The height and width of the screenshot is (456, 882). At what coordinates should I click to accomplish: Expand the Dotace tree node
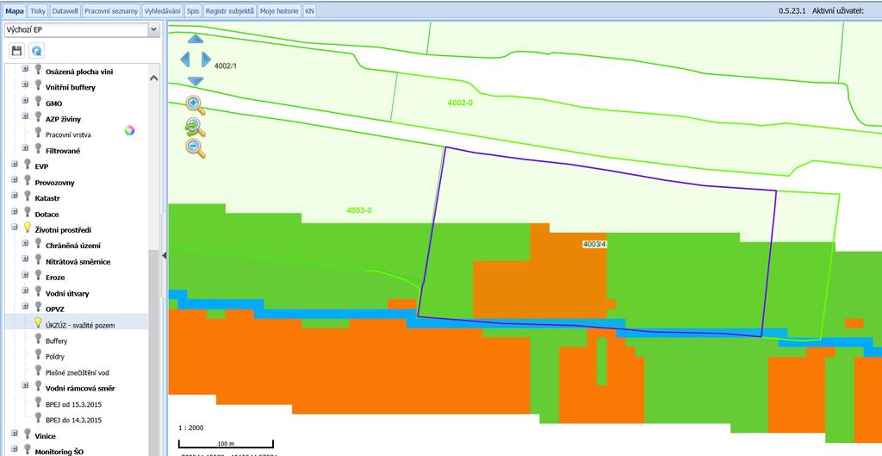click(14, 212)
